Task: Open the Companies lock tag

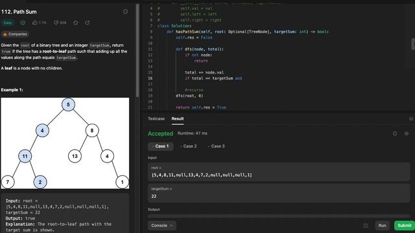Action: [x=15, y=34]
